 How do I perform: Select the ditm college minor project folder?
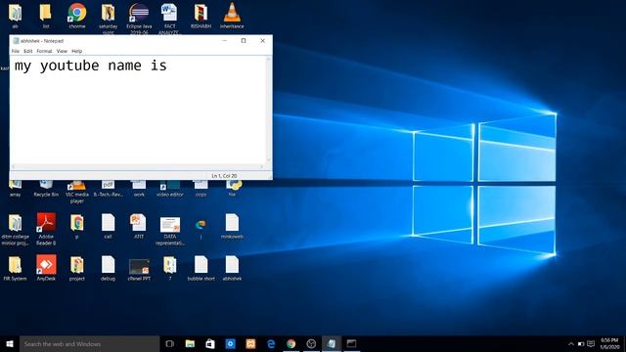coord(16,229)
